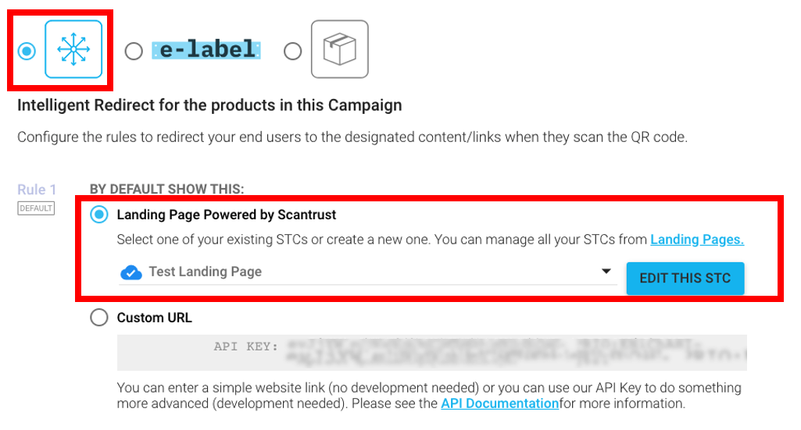Viewport: 801px width, 430px height.
Task: Expand the Test Landing Page dropdown arrow
Action: [x=606, y=272]
